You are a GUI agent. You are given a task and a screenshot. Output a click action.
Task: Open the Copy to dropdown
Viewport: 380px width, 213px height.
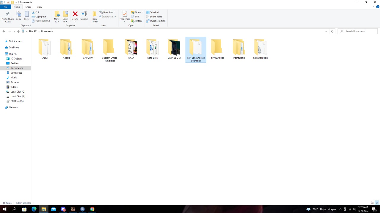tap(65, 17)
